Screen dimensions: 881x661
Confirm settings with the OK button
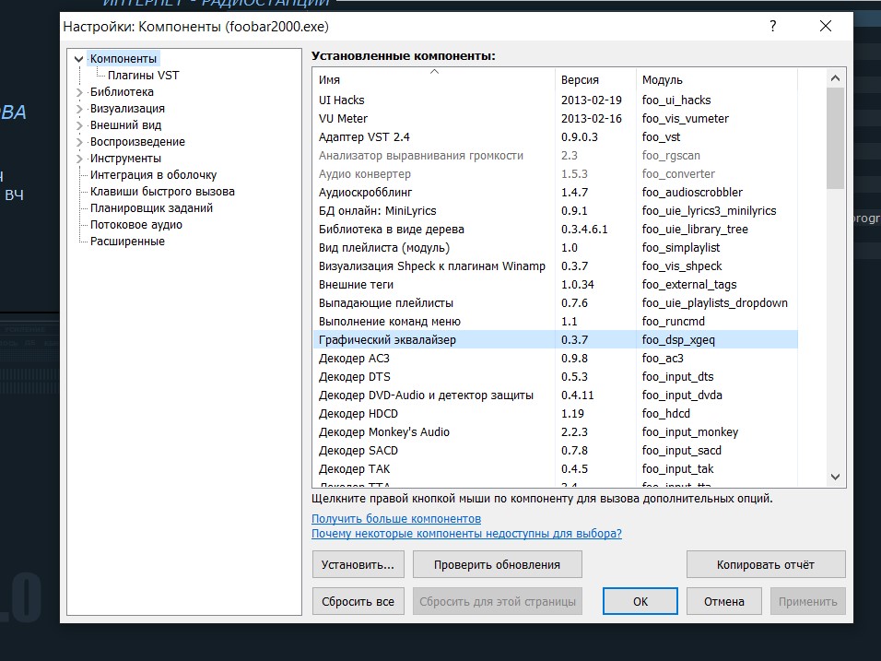click(640, 601)
